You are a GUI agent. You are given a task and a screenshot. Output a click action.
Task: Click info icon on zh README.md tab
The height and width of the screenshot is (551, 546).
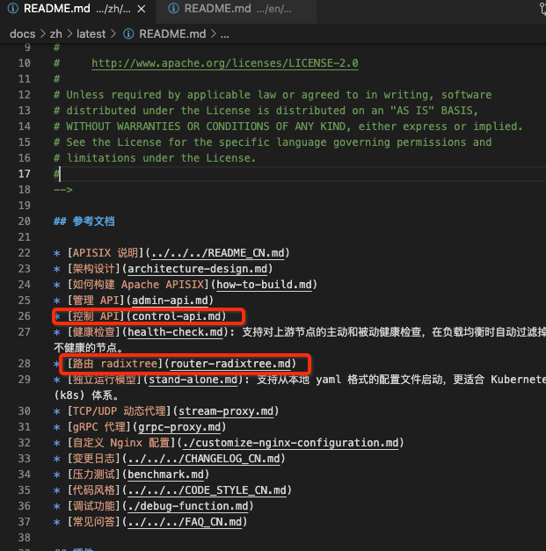click(13, 9)
